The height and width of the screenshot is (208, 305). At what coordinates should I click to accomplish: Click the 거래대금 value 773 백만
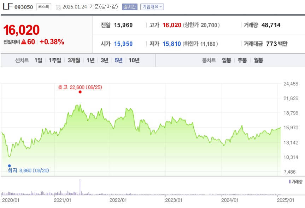tap(277, 44)
